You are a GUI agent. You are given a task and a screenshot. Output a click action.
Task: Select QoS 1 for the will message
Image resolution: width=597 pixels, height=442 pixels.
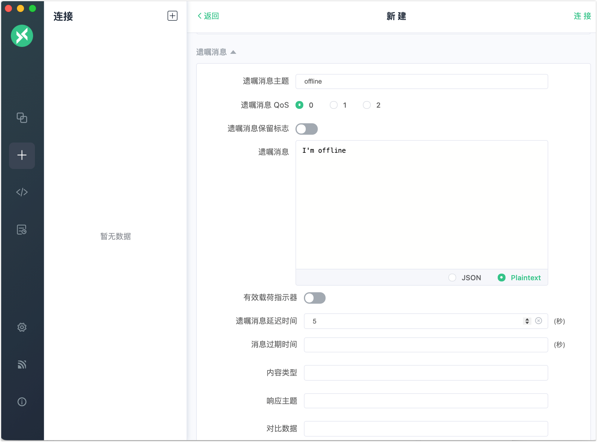tap(333, 105)
